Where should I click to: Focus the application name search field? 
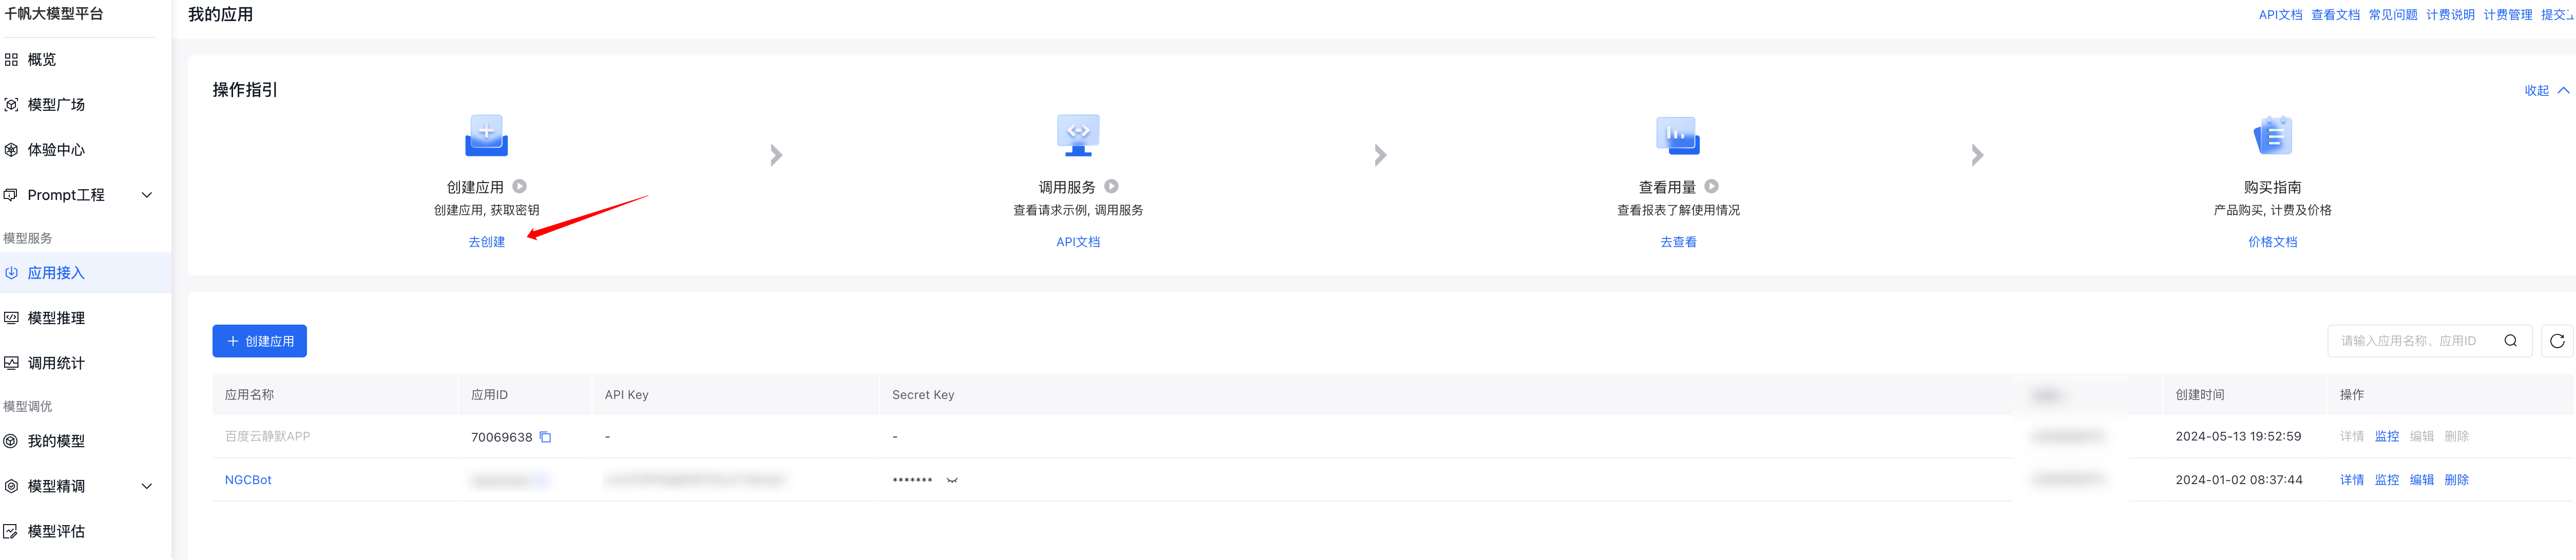pos(2410,342)
